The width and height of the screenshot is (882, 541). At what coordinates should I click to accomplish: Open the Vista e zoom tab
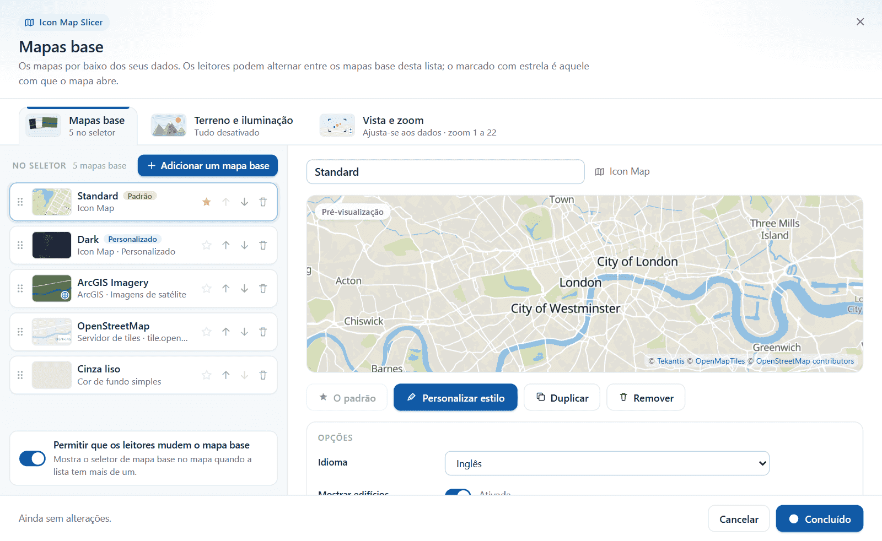[408, 126]
